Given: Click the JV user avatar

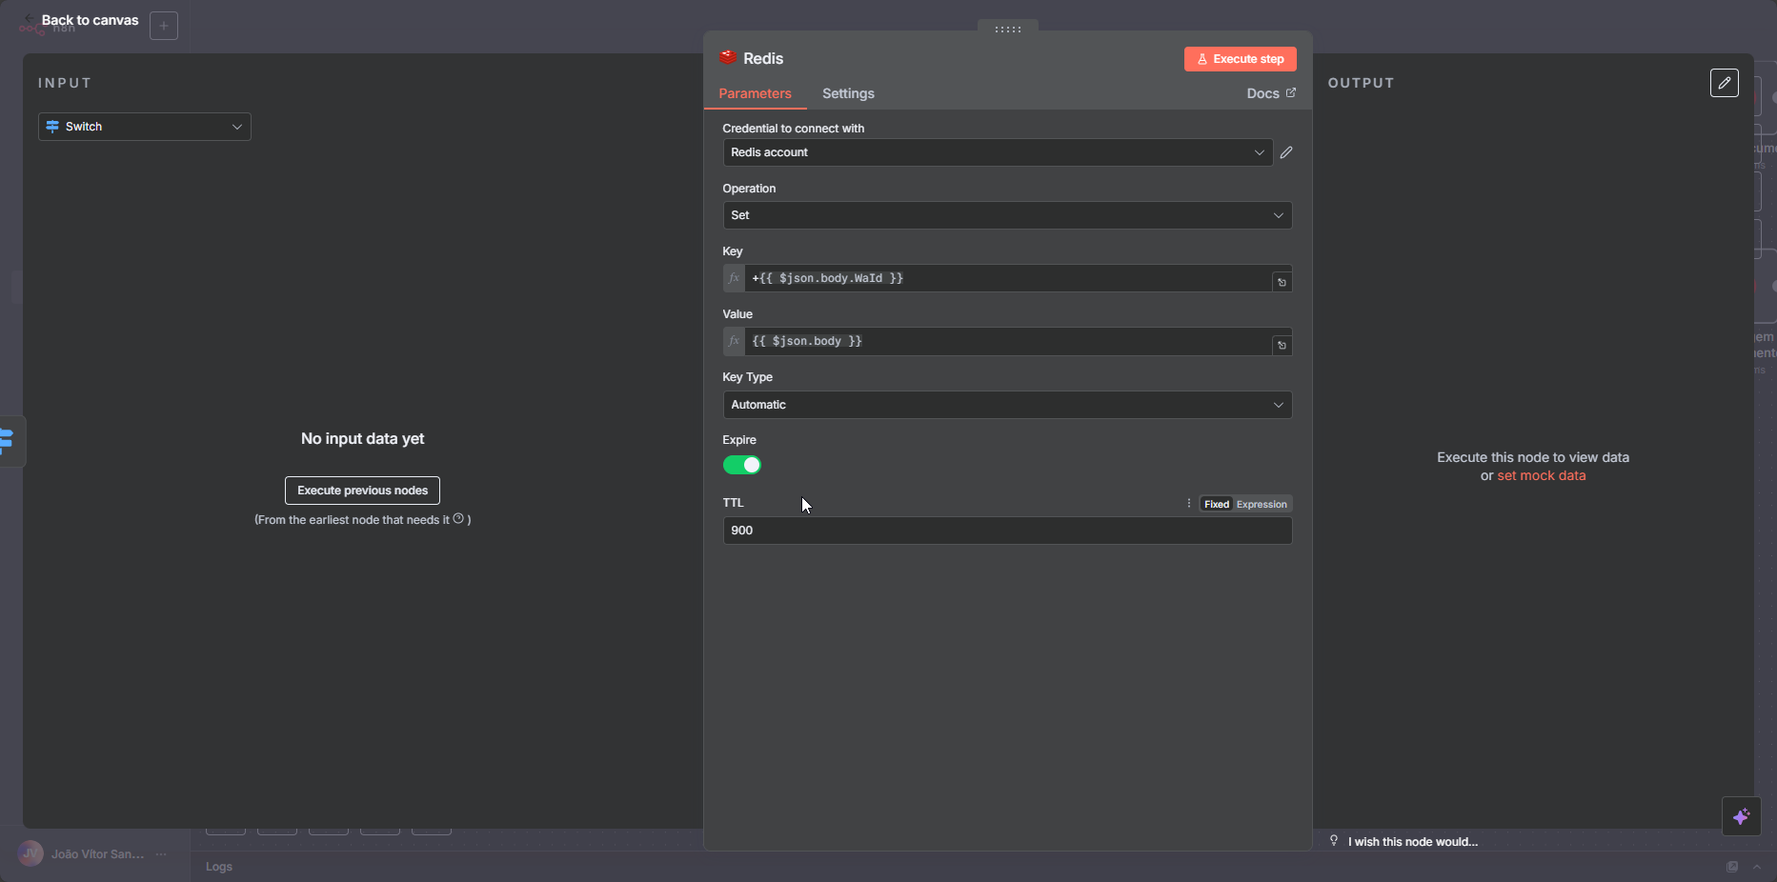Looking at the screenshot, I should [x=30, y=853].
